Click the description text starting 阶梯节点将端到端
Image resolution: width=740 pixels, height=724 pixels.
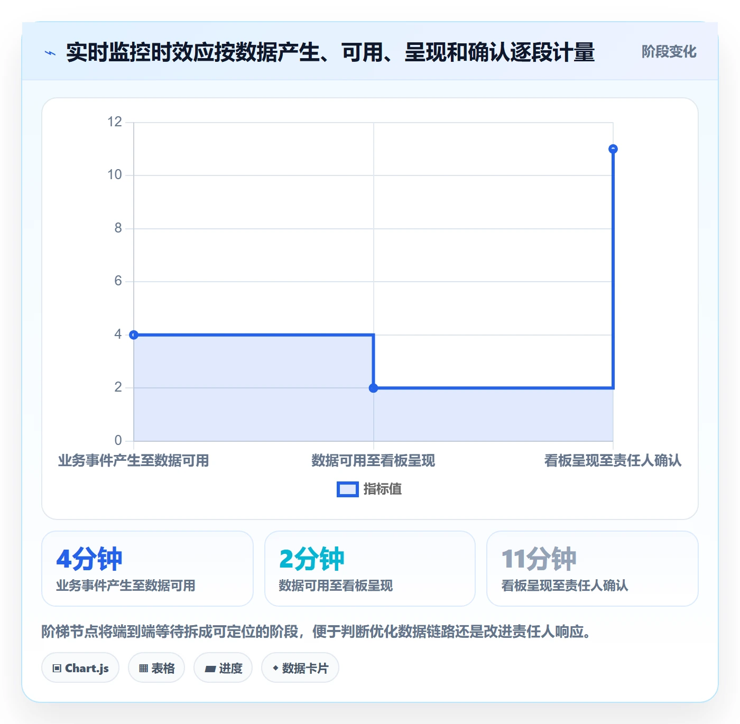click(316, 632)
